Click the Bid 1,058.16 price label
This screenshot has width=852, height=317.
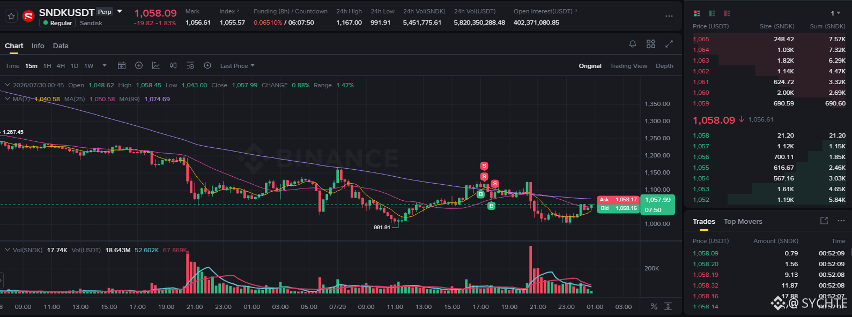[x=618, y=208]
